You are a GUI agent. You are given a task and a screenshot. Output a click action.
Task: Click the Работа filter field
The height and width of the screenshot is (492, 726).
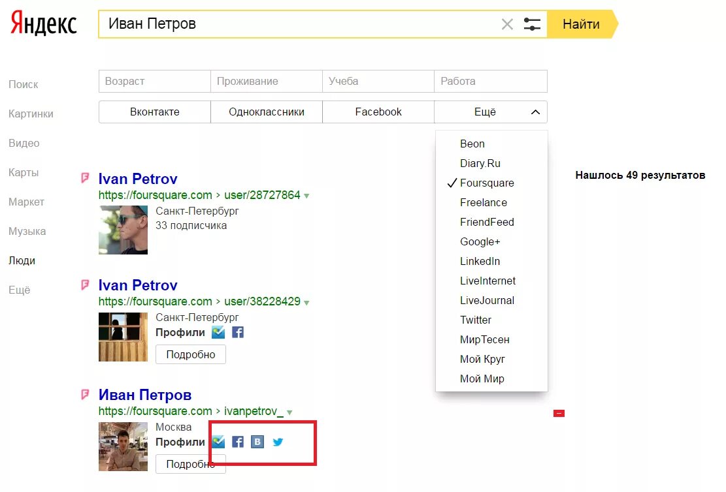point(491,81)
